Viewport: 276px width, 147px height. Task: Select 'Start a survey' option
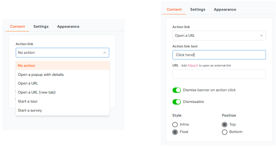click(x=62, y=110)
